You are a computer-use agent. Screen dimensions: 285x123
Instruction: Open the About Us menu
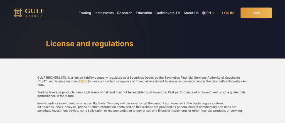(x=191, y=13)
